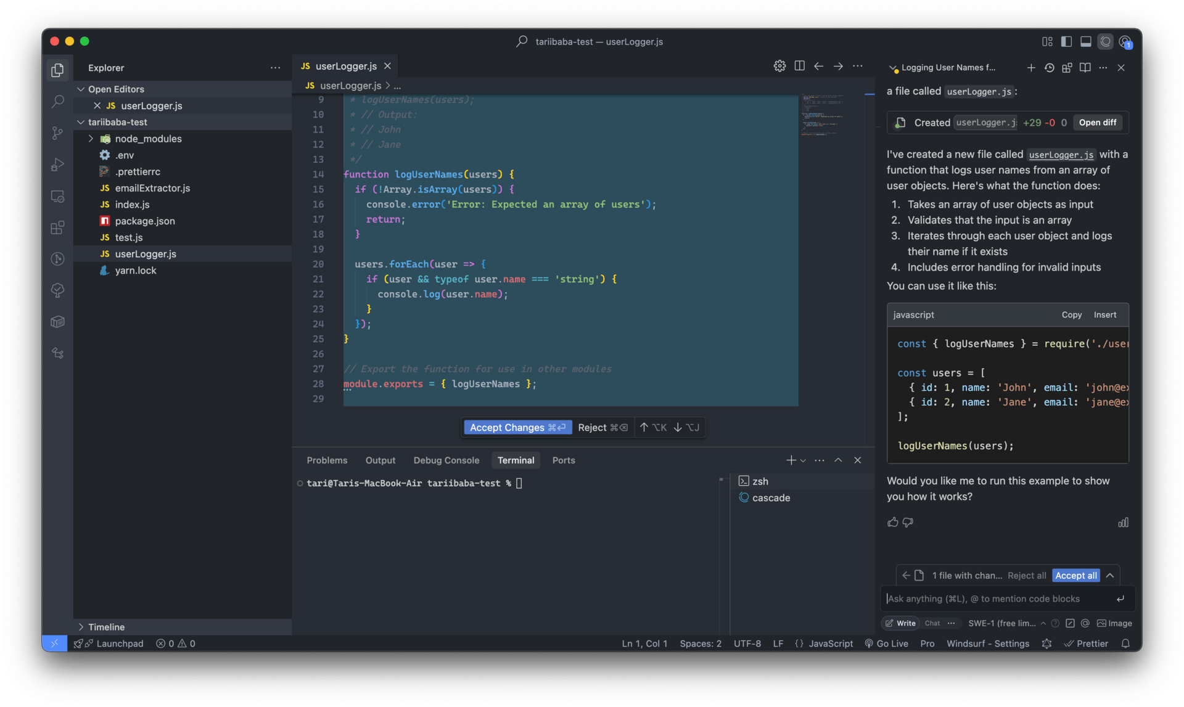This screenshot has width=1184, height=707.
Task: Click the Run and Debug icon
Action: [57, 165]
